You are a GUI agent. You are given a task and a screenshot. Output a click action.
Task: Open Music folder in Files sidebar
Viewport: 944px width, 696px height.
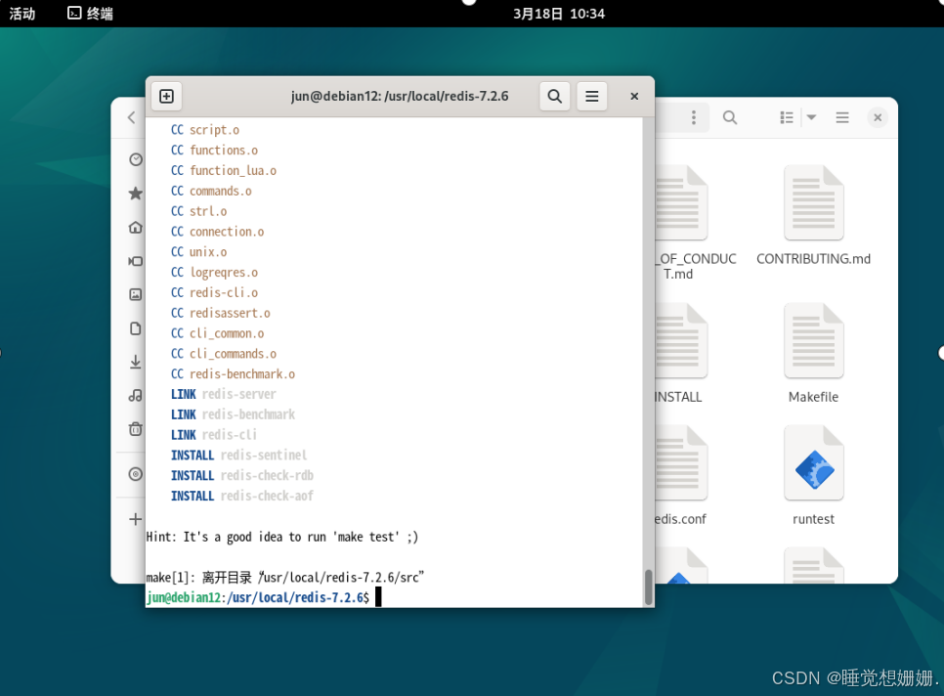[x=136, y=396]
